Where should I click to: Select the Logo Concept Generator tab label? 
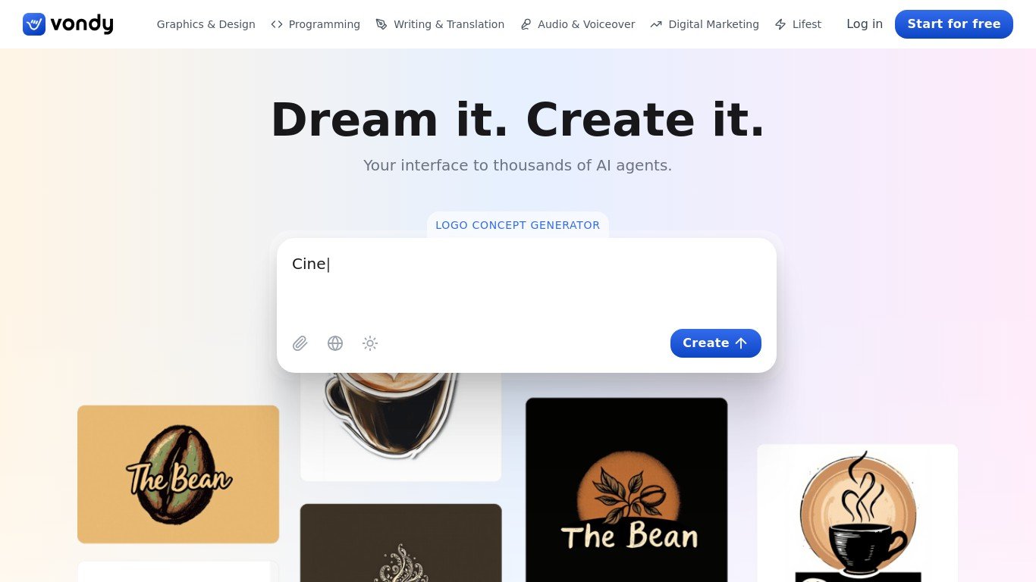[518, 225]
